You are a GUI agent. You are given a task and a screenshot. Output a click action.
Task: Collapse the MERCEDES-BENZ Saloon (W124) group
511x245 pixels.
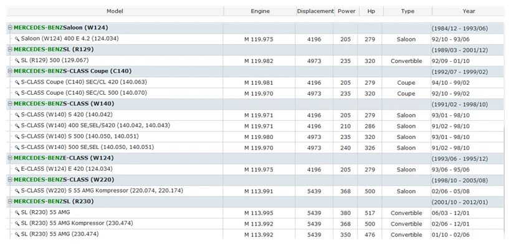point(10,27)
